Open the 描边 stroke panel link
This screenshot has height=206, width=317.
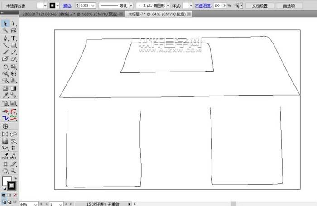tap(67, 6)
